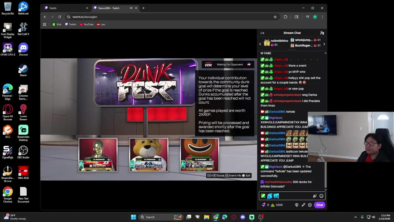Select the DB3_TTV pumpkin player card
Image resolution: width=394 pixels, height=222 pixels.
coord(199,155)
